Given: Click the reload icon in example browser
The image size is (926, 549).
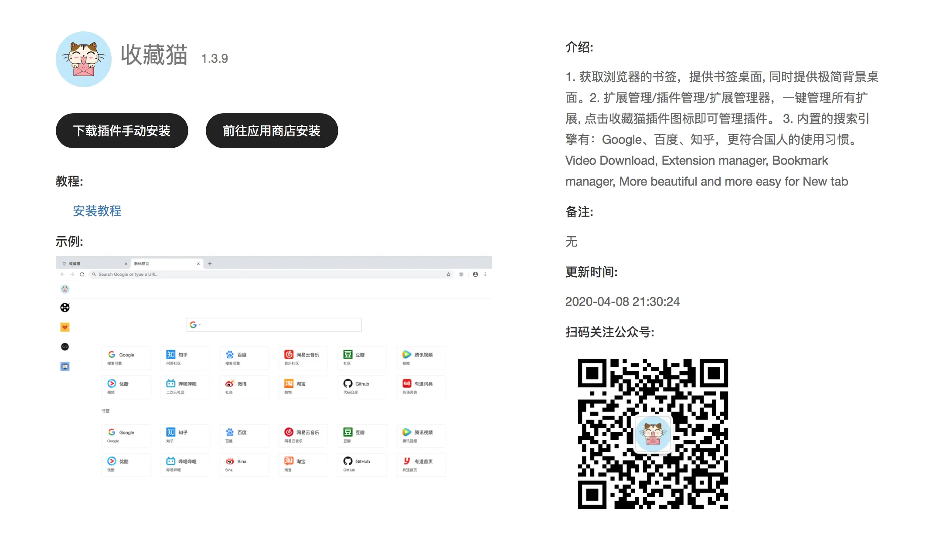Looking at the screenshot, I should coord(82,274).
